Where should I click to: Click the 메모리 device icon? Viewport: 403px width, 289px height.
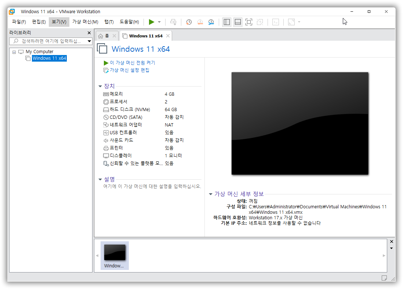coord(106,94)
